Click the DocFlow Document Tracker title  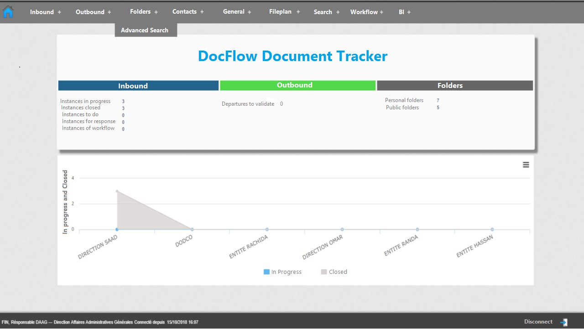(x=292, y=56)
